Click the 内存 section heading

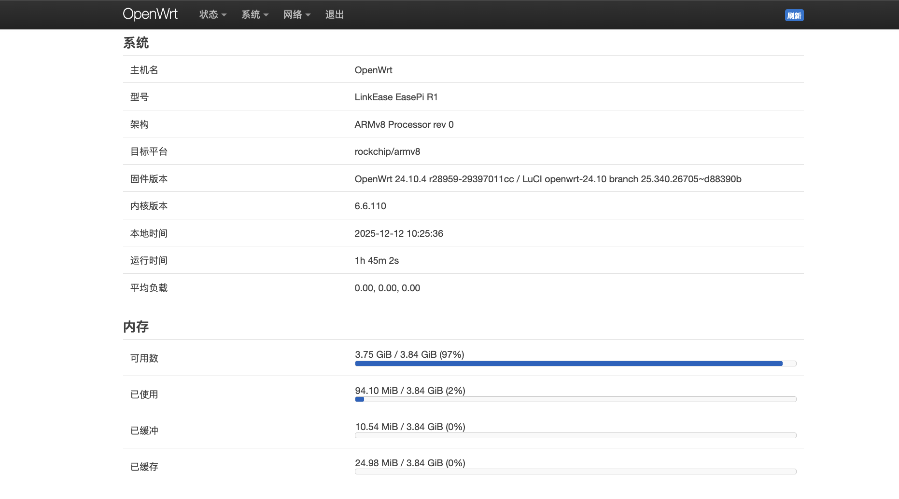(136, 327)
